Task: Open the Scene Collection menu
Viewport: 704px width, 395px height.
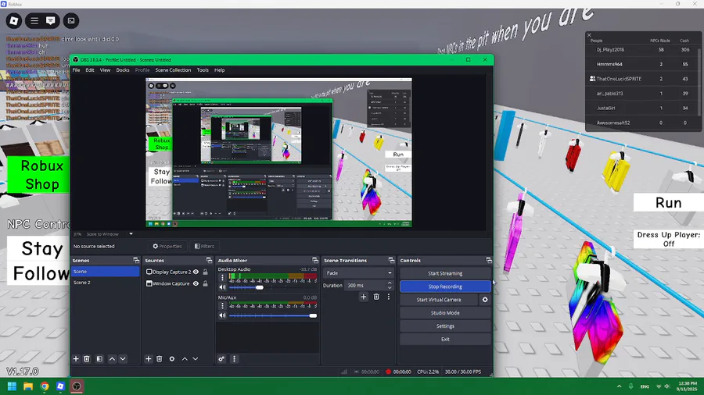Action: pos(173,69)
